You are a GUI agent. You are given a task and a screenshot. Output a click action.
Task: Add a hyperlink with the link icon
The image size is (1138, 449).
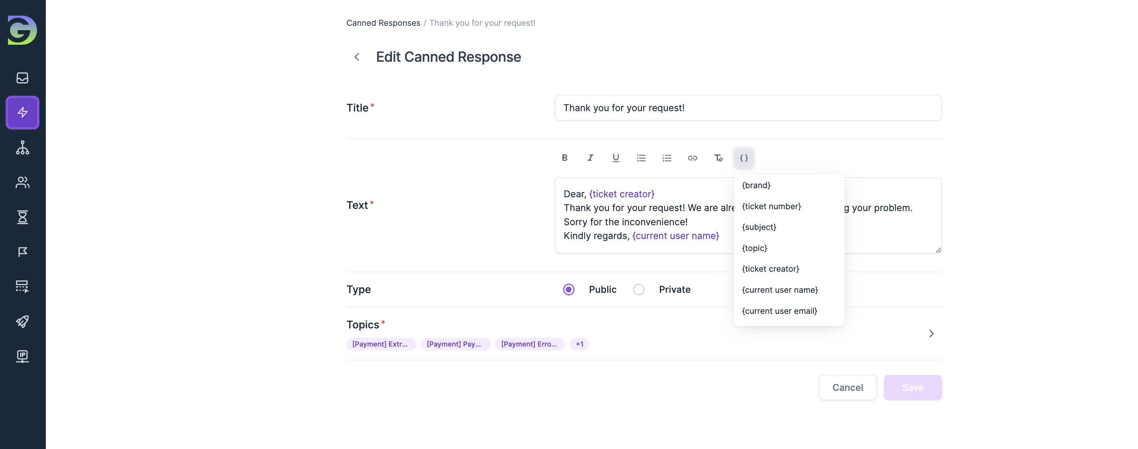pos(692,158)
